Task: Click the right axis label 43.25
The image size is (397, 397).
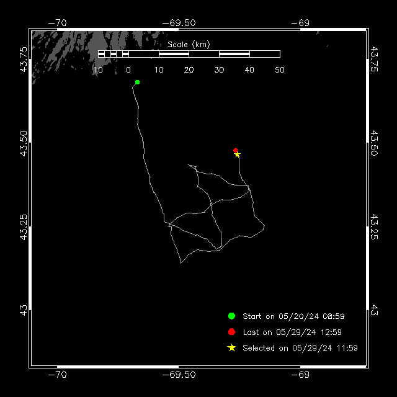Action: [374, 227]
